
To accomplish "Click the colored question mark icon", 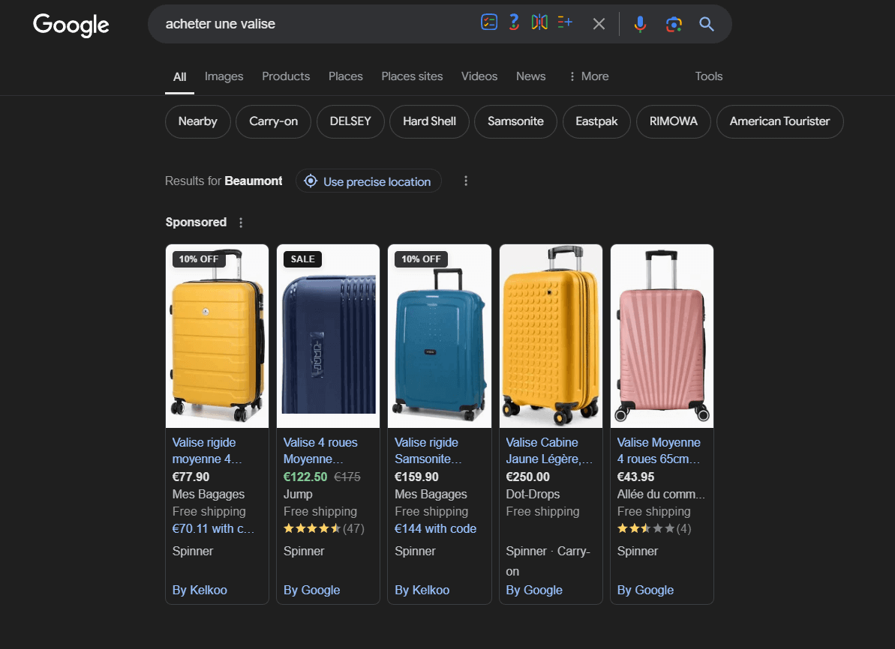I will pyautogui.click(x=514, y=23).
